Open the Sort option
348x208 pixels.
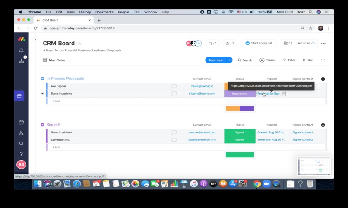click(308, 60)
